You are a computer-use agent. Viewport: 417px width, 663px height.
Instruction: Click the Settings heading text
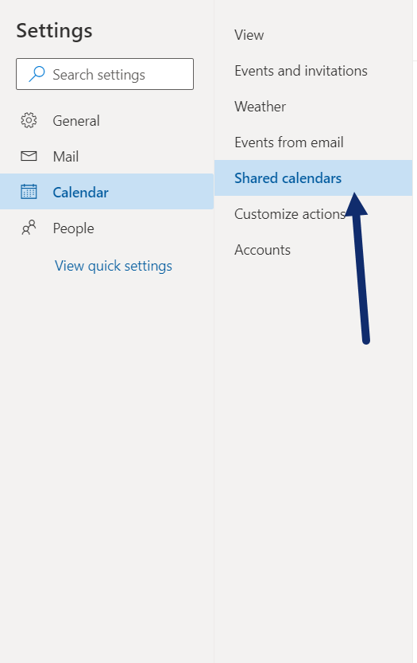point(54,31)
